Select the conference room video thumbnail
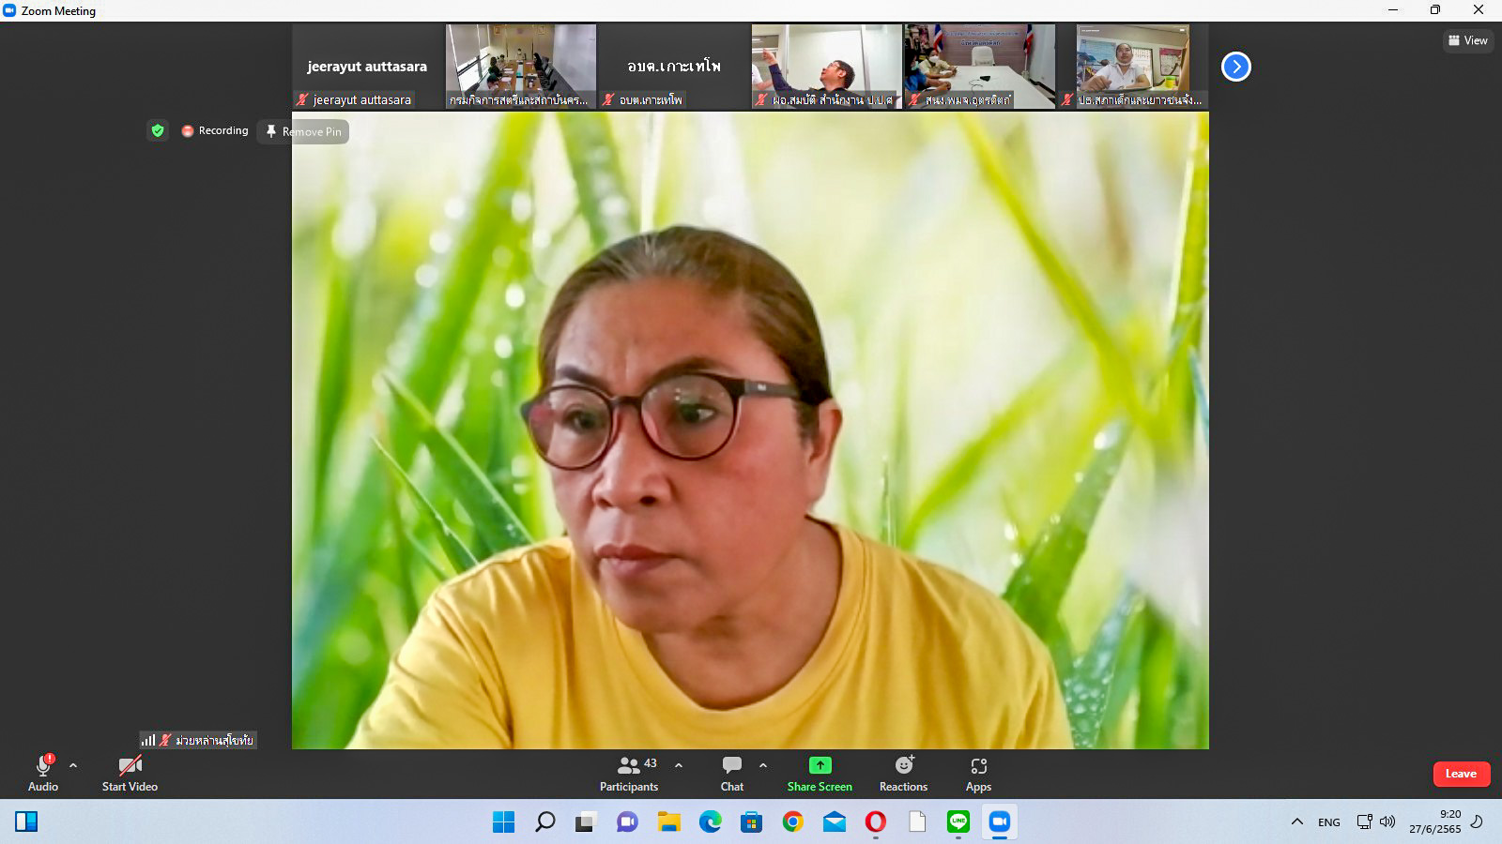Viewport: 1502px width, 844px height. (521, 67)
